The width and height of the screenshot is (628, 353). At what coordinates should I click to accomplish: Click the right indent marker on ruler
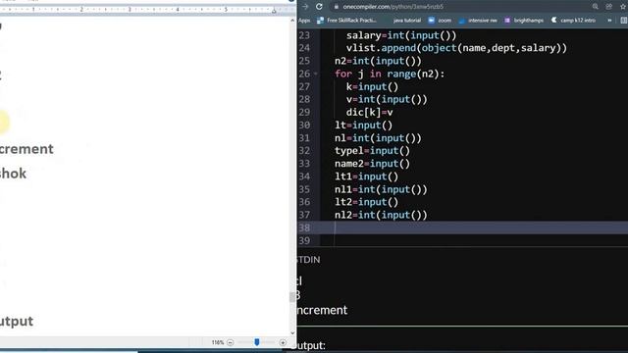(274, 11)
